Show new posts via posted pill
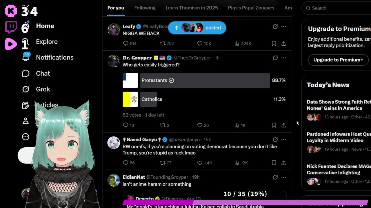 [197, 28]
